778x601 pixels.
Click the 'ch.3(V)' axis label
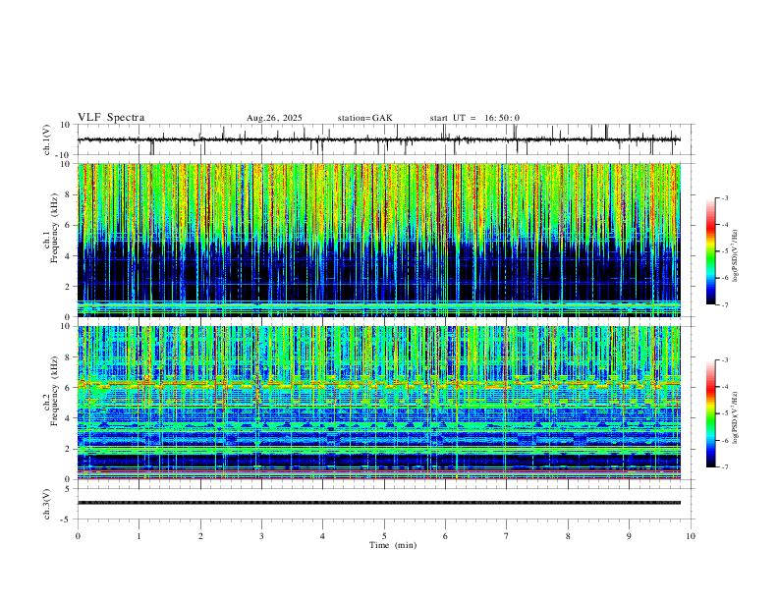pos(47,504)
